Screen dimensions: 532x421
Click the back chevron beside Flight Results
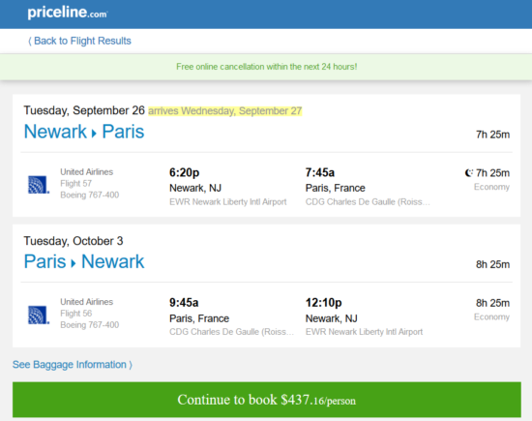30,41
